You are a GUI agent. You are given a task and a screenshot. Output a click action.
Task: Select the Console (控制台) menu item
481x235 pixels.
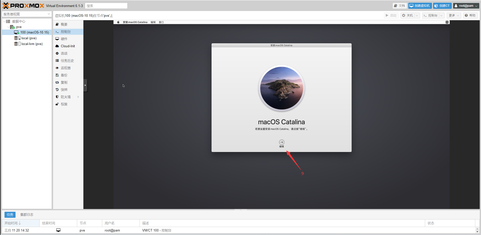click(65, 32)
